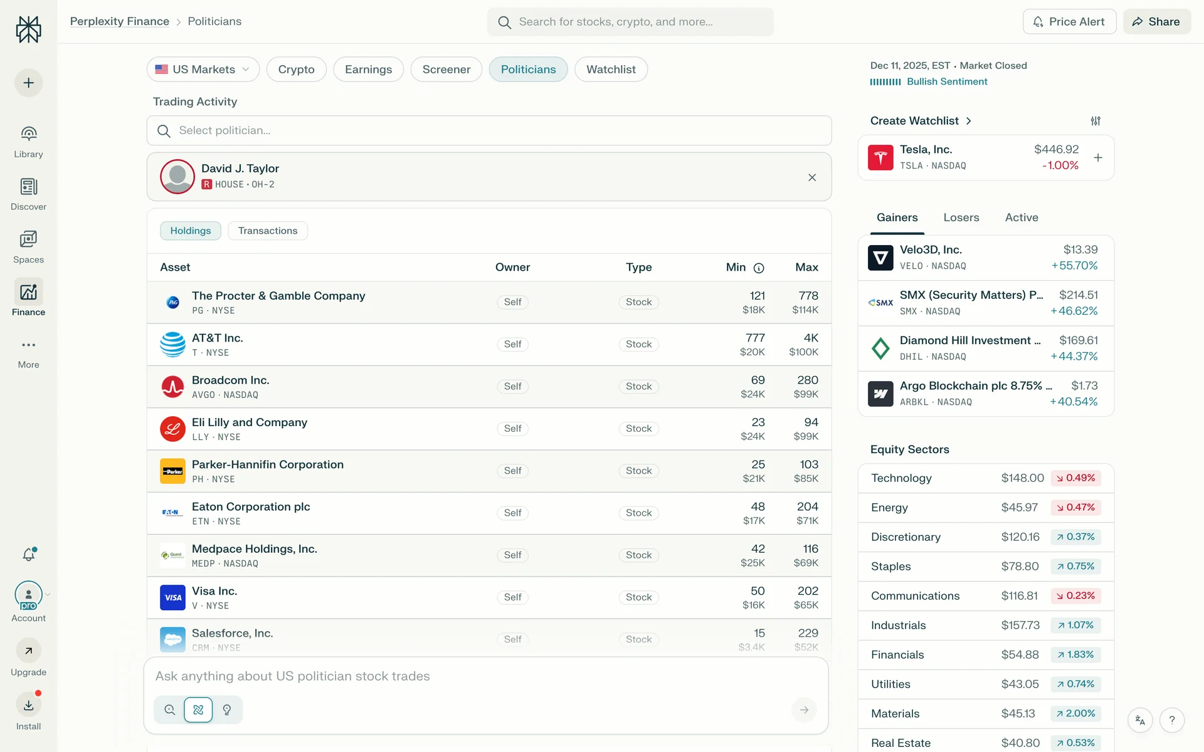Open the Spaces sidebar icon
This screenshot has height=752, width=1204.
tap(28, 239)
